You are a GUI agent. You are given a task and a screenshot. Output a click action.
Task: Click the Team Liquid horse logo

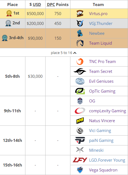(80, 43)
